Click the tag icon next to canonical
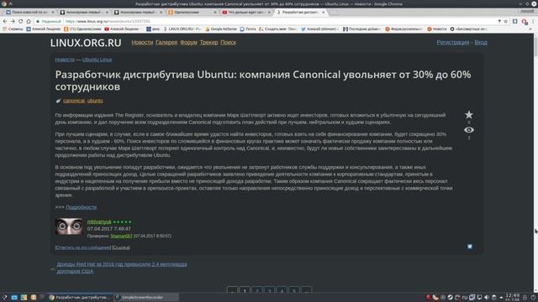This screenshot has height=302, width=538. tap(58, 101)
